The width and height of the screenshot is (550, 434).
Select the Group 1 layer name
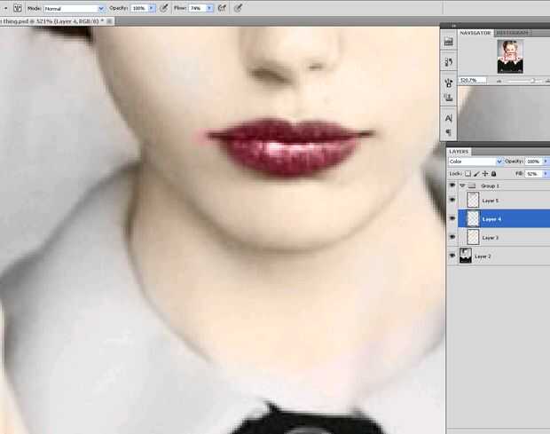[x=490, y=185]
